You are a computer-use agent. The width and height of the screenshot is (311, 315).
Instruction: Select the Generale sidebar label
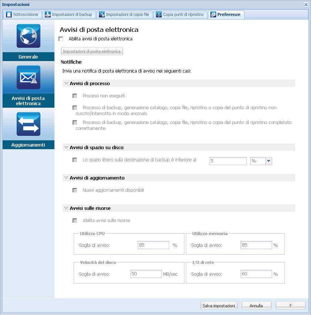click(29, 57)
